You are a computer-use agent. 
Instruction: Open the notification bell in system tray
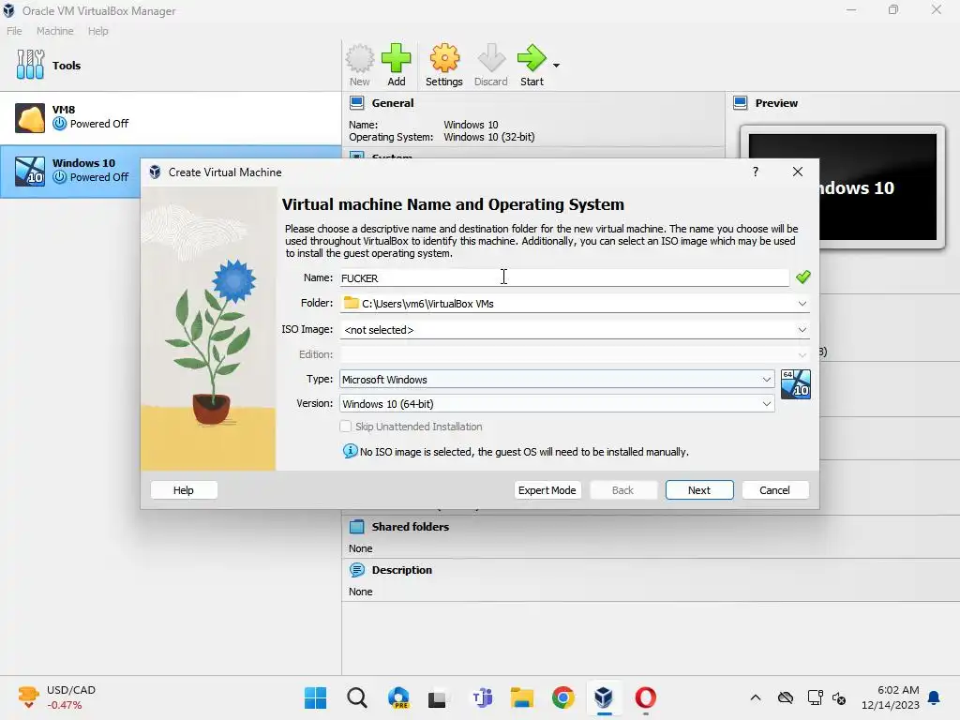pos(935,697)
